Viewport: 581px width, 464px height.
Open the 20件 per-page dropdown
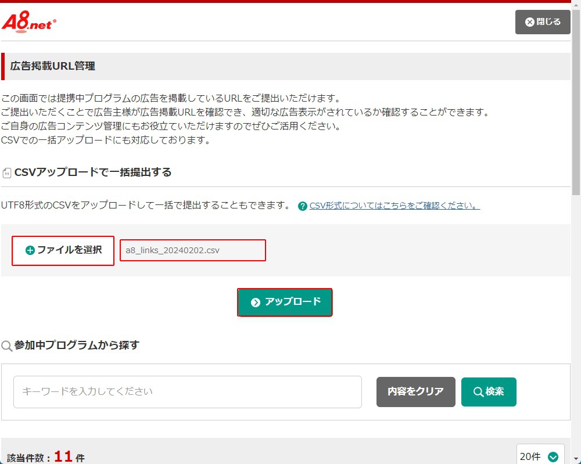(x=540, y=456)
